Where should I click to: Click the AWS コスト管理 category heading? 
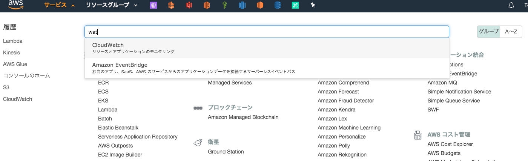(x=449, y=134)
